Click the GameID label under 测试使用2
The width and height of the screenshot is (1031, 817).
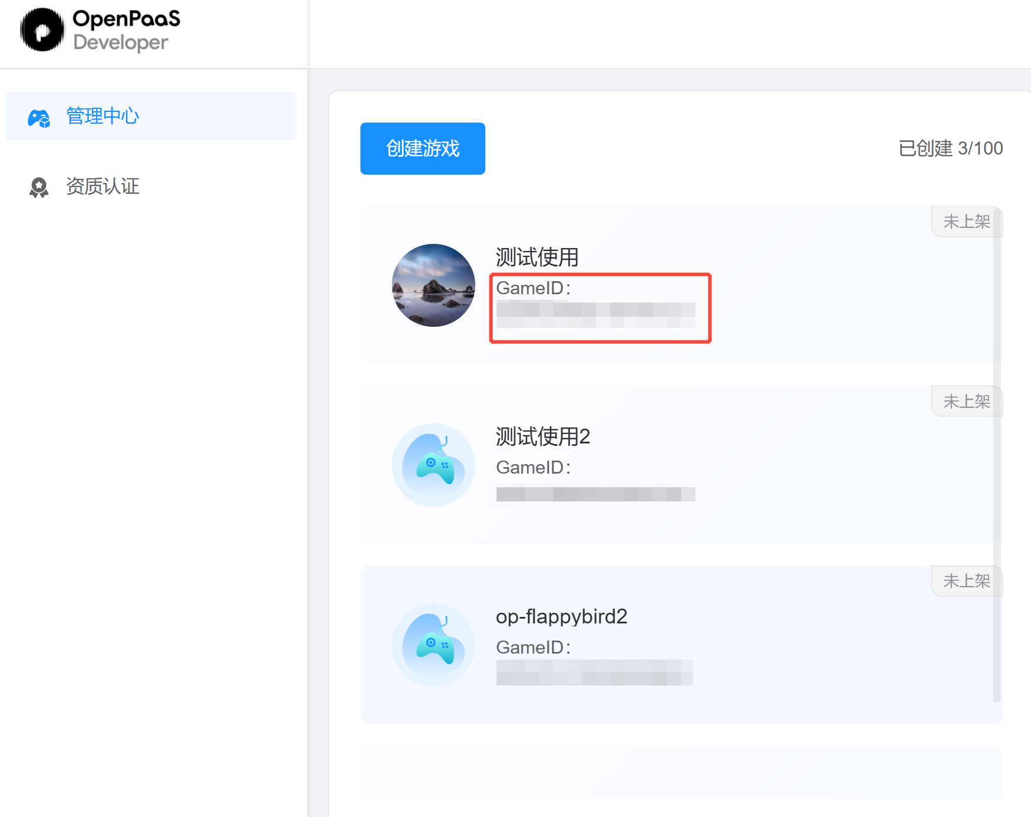click(533, 468)
